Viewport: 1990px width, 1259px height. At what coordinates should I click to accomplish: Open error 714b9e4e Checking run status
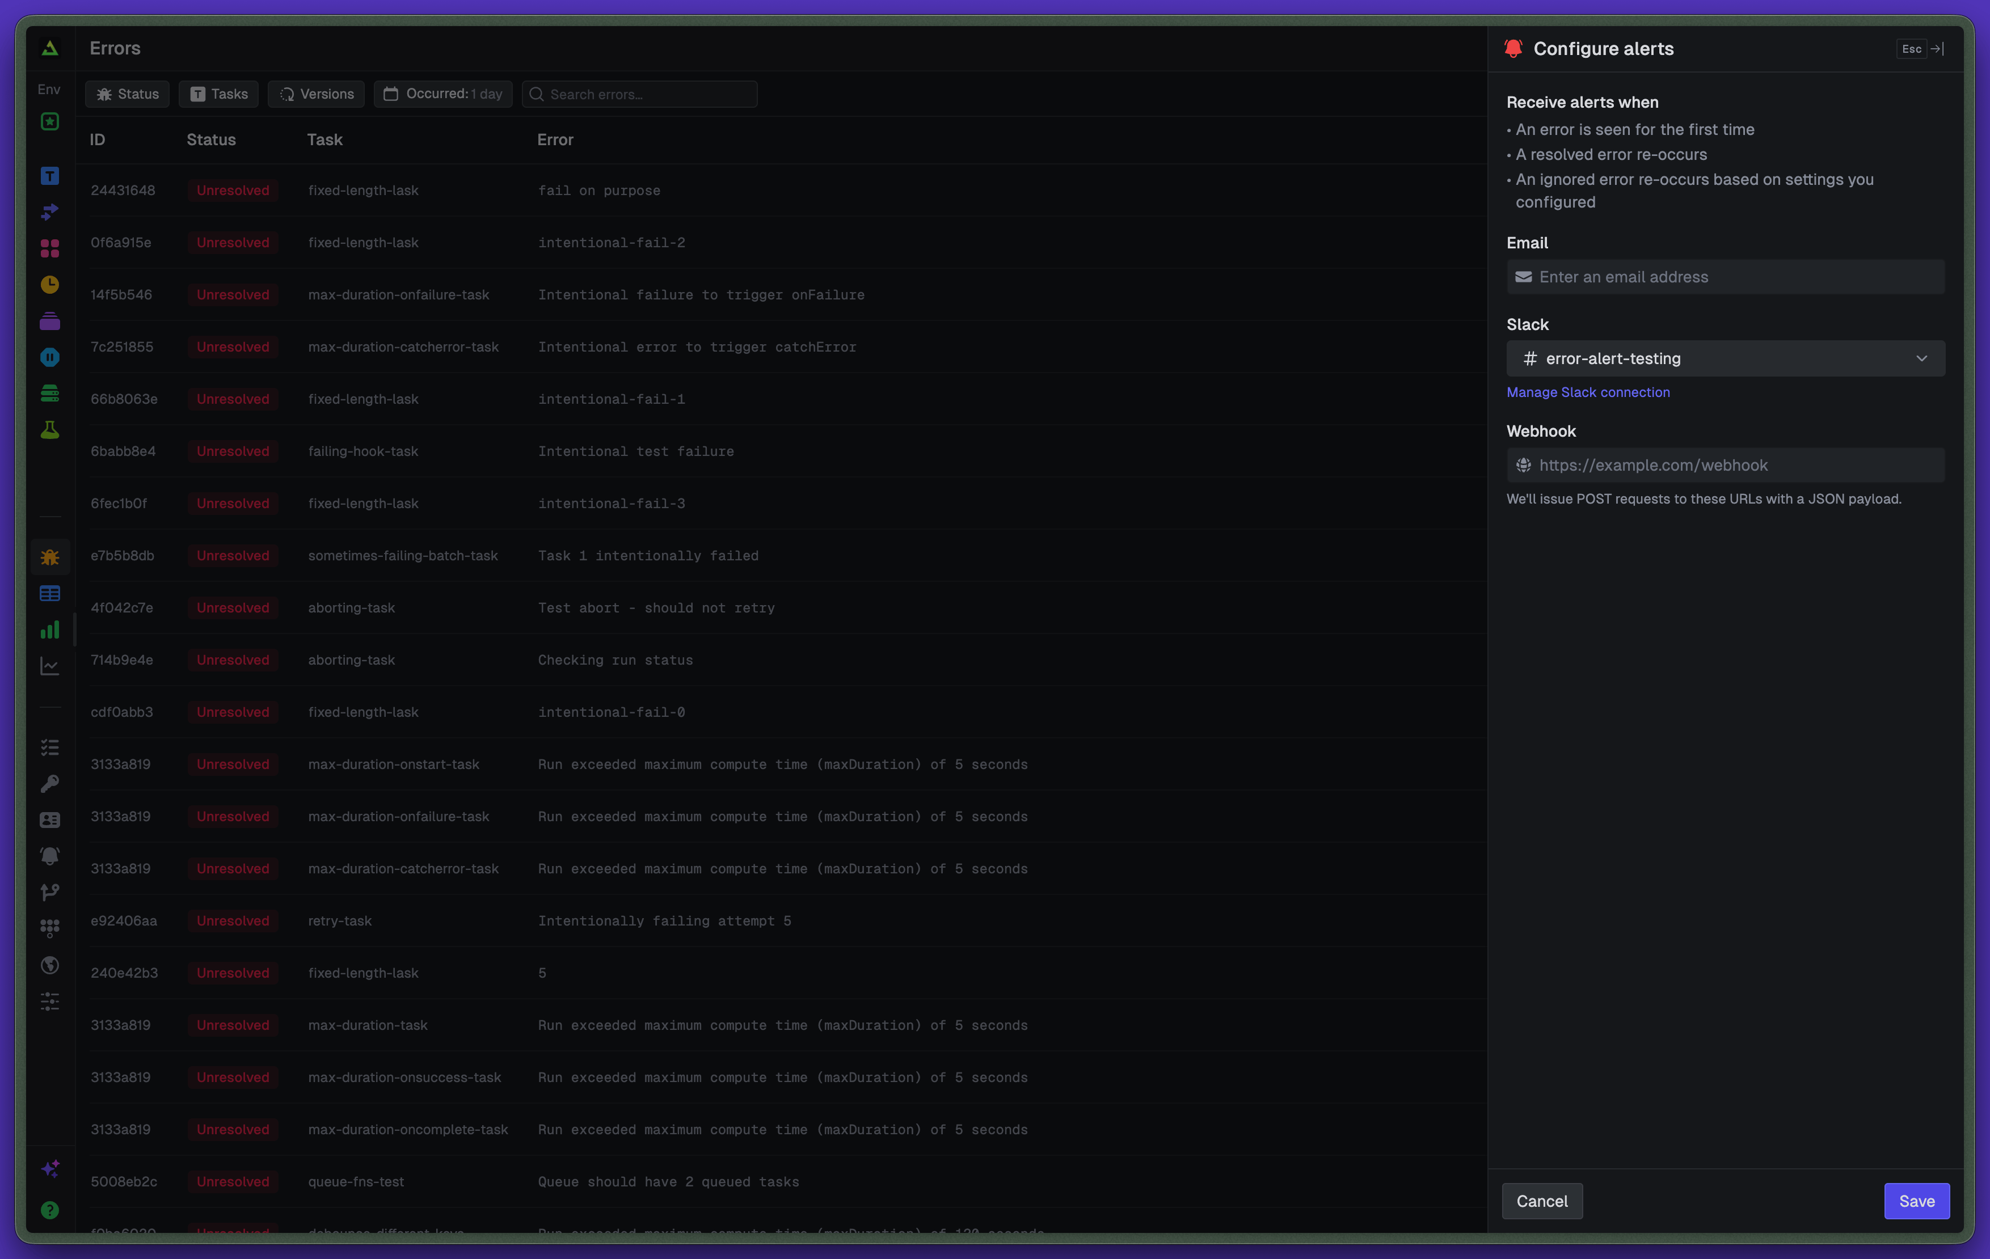point(782,660)
